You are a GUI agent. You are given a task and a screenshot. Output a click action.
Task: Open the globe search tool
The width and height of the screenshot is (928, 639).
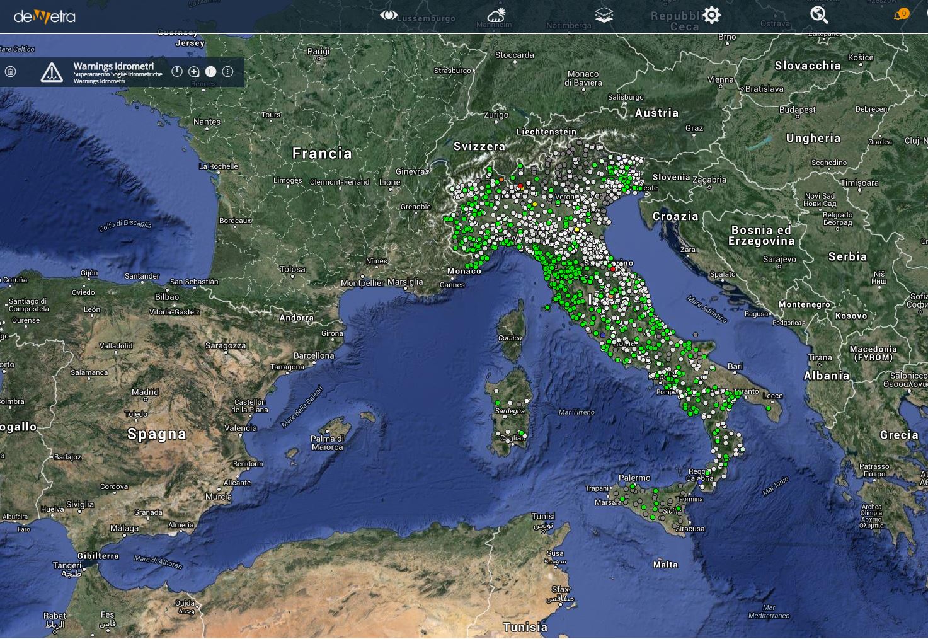[819, 15]
